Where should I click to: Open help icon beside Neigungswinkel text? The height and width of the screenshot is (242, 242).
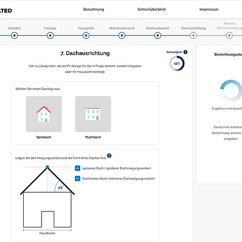pos(109,156)
